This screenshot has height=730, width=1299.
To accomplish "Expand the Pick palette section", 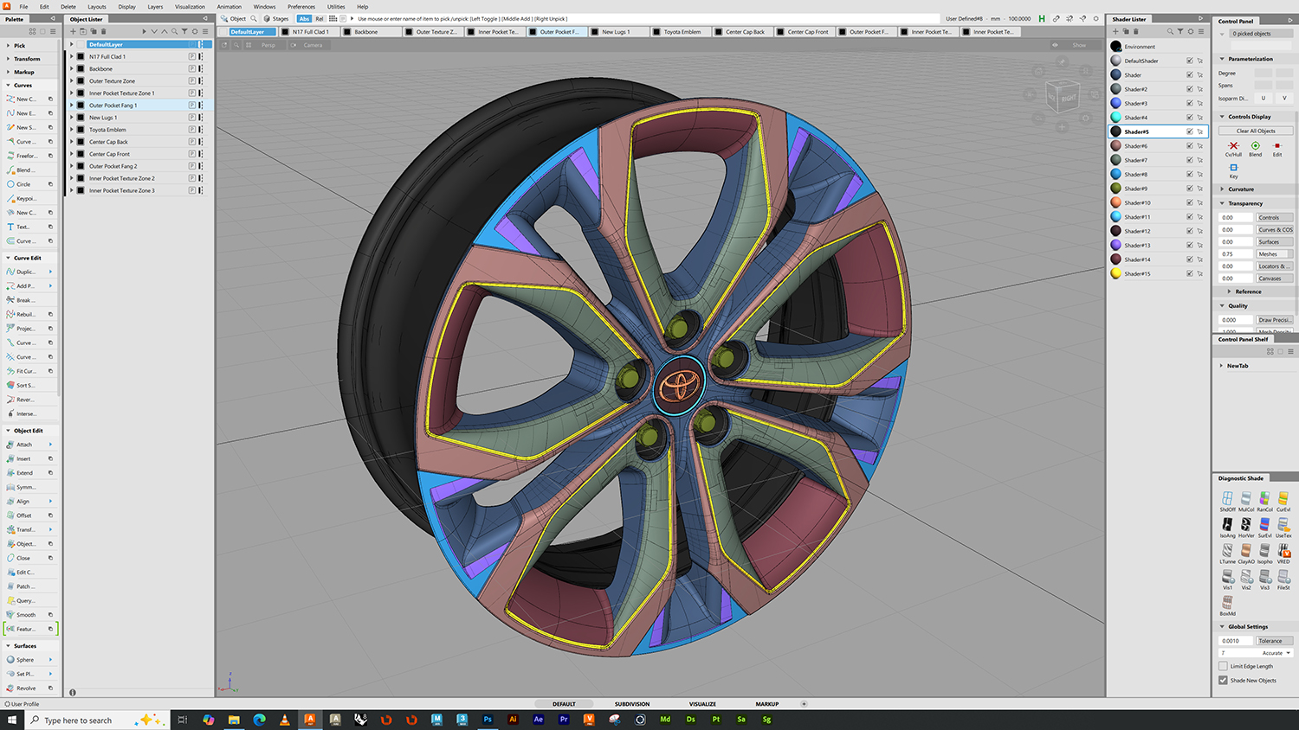I will [x=9, y=46].
